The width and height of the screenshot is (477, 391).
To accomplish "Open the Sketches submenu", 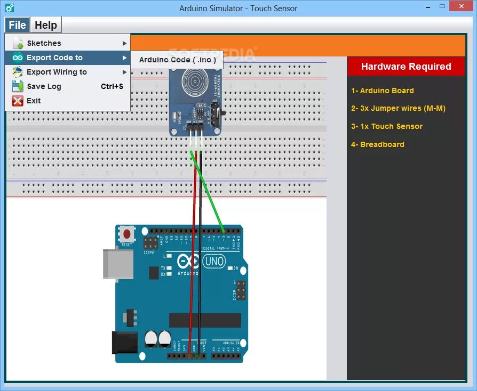I will tap(68, 43).
